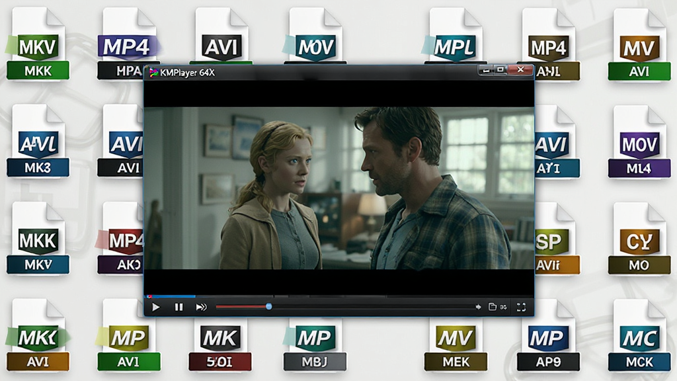Select the MK file icon labeled 5OI
677x381 pixels.
coord(220,345)
